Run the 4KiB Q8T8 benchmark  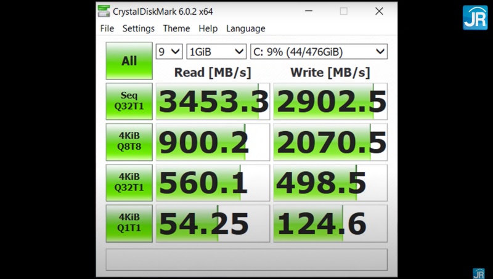point(129,142)
